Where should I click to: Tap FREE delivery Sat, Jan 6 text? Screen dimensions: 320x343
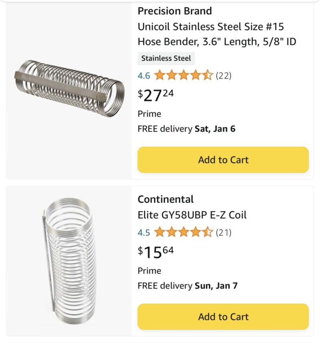(186, 129)
